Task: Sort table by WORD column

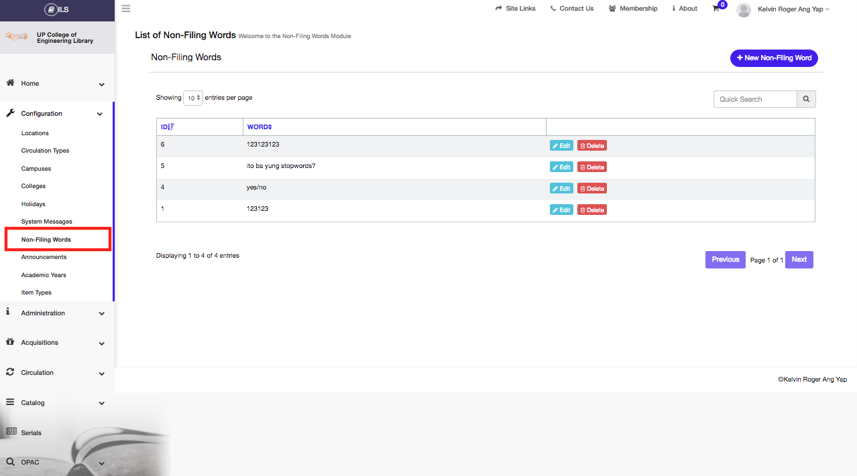Action: click(x=260, y=127)
